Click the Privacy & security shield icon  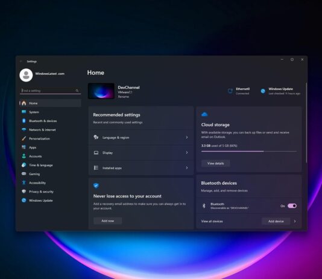click(x=24, y=191)
